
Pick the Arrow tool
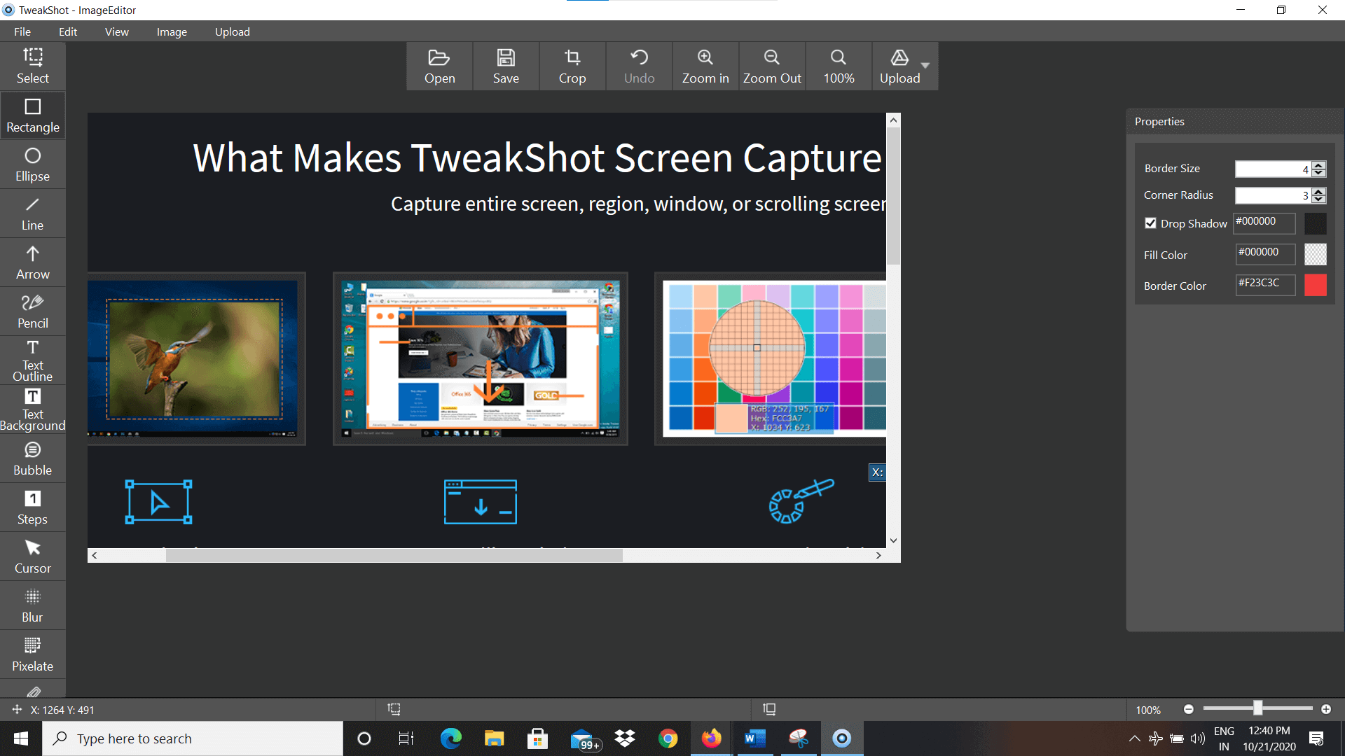(x=32, y=261)
